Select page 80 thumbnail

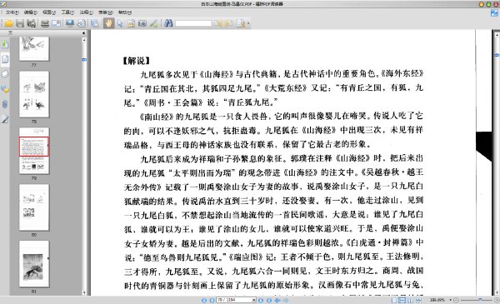click(34, 207)
